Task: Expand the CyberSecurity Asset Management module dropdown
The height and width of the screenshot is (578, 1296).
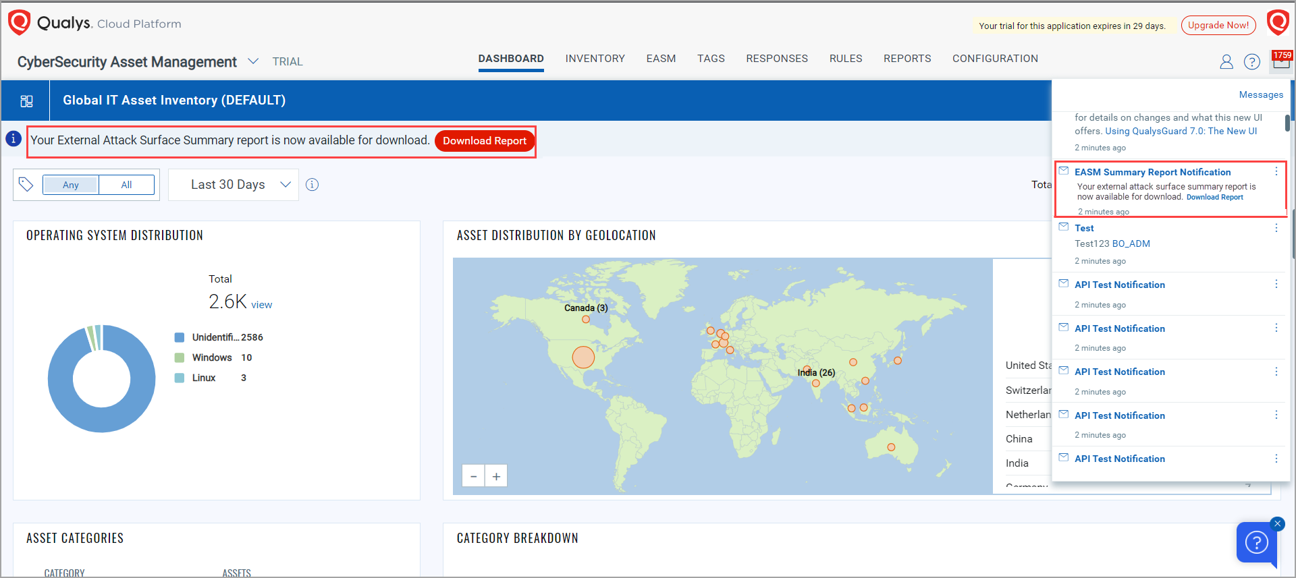Action: pyautogui.click(x=253, y=61)
